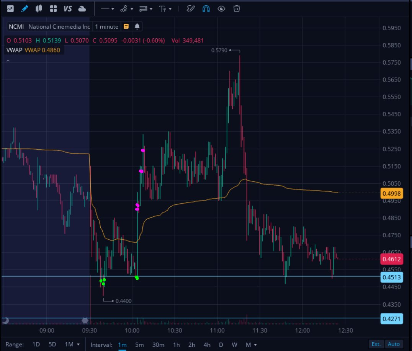Select the text annotation tool
This screenshot has height=351, width=412.
pyautogui.click(x=163, y=9)
